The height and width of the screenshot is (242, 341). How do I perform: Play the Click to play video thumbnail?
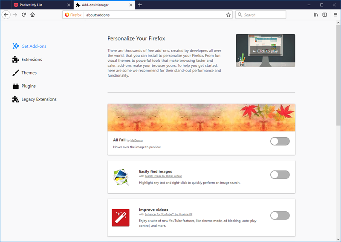tap(265, 51)
